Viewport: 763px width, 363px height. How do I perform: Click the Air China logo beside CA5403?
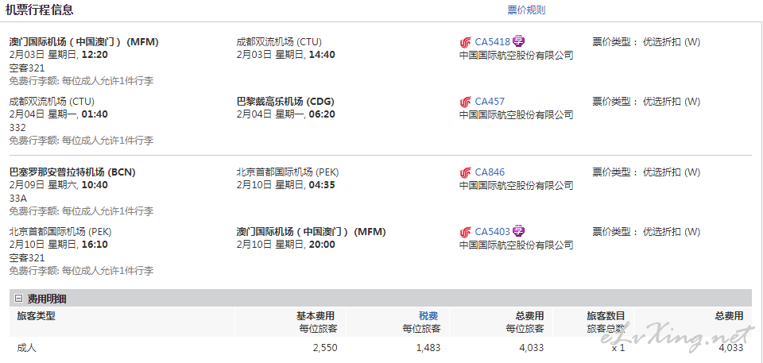point(466,232)
